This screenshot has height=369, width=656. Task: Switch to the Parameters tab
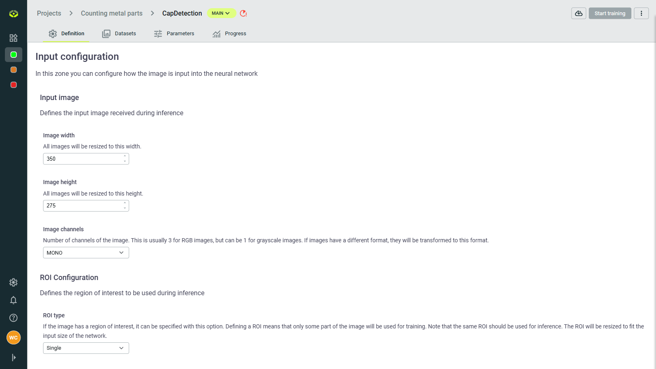(174, 34)
